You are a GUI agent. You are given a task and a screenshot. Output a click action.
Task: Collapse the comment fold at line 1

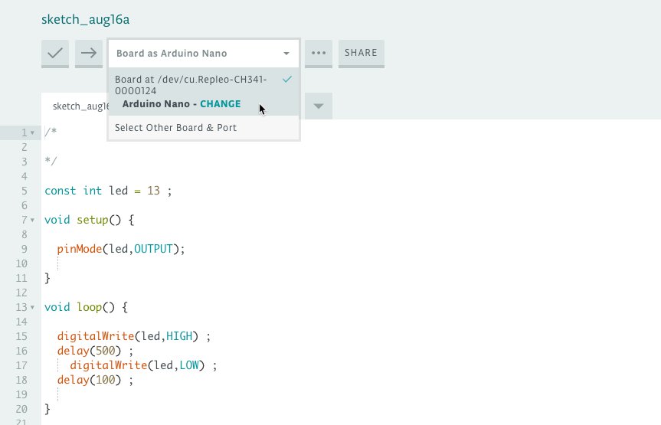[x=32, y=132]
